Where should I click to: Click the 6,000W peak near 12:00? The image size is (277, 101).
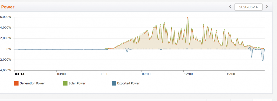188,18
